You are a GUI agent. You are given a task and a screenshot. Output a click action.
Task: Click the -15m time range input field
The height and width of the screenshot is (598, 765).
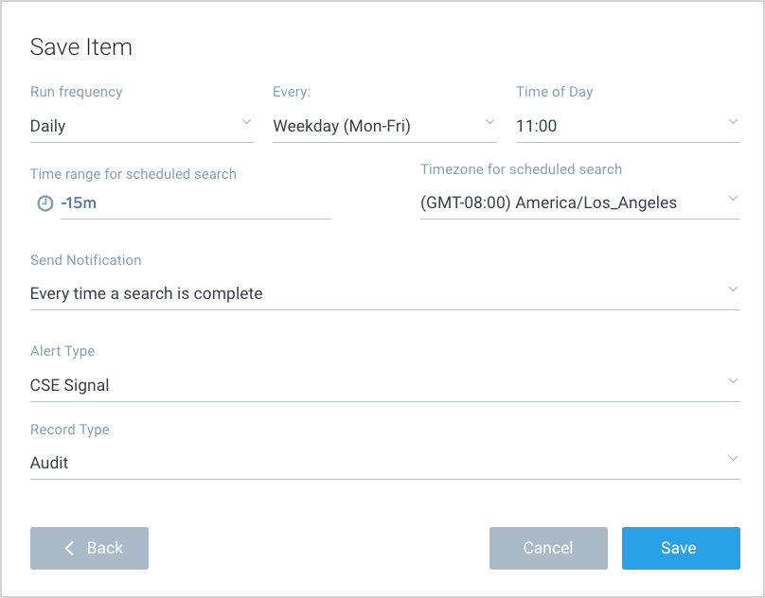pos(194,203)
